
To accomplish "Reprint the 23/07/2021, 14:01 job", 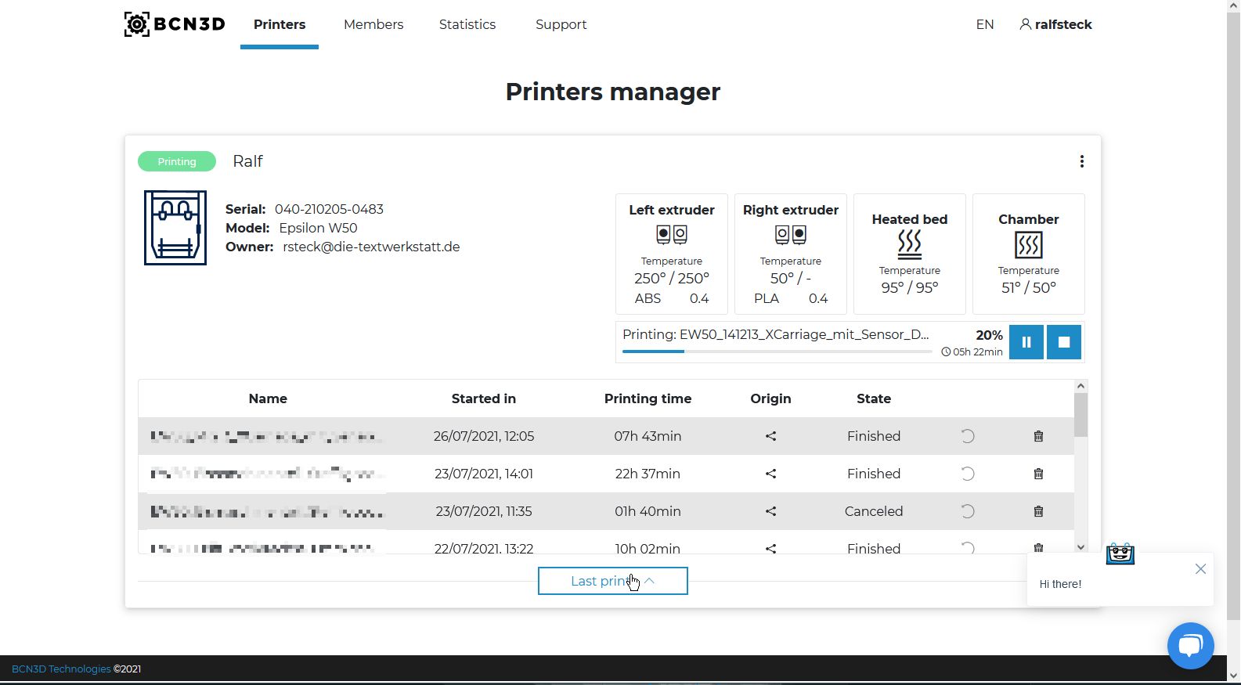I will coord(968,474).
